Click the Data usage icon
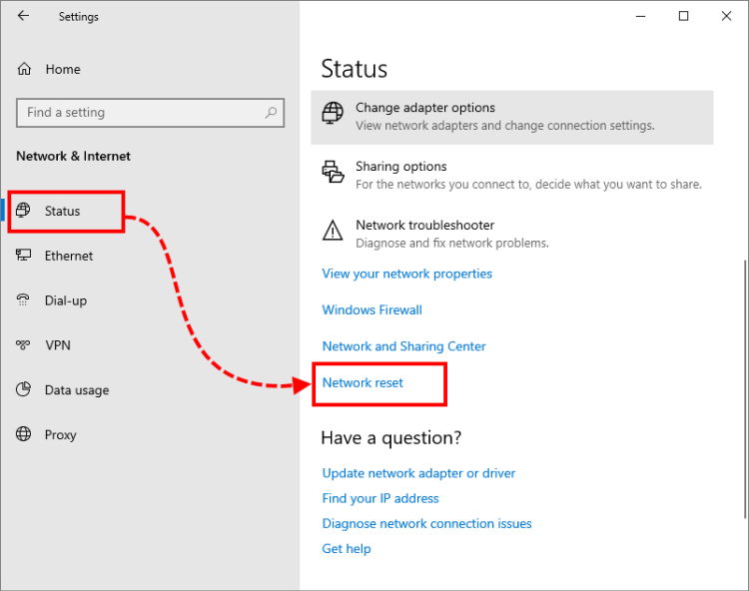Image resolution: width=749 pixels, height=591 pixels. point(24,390)
